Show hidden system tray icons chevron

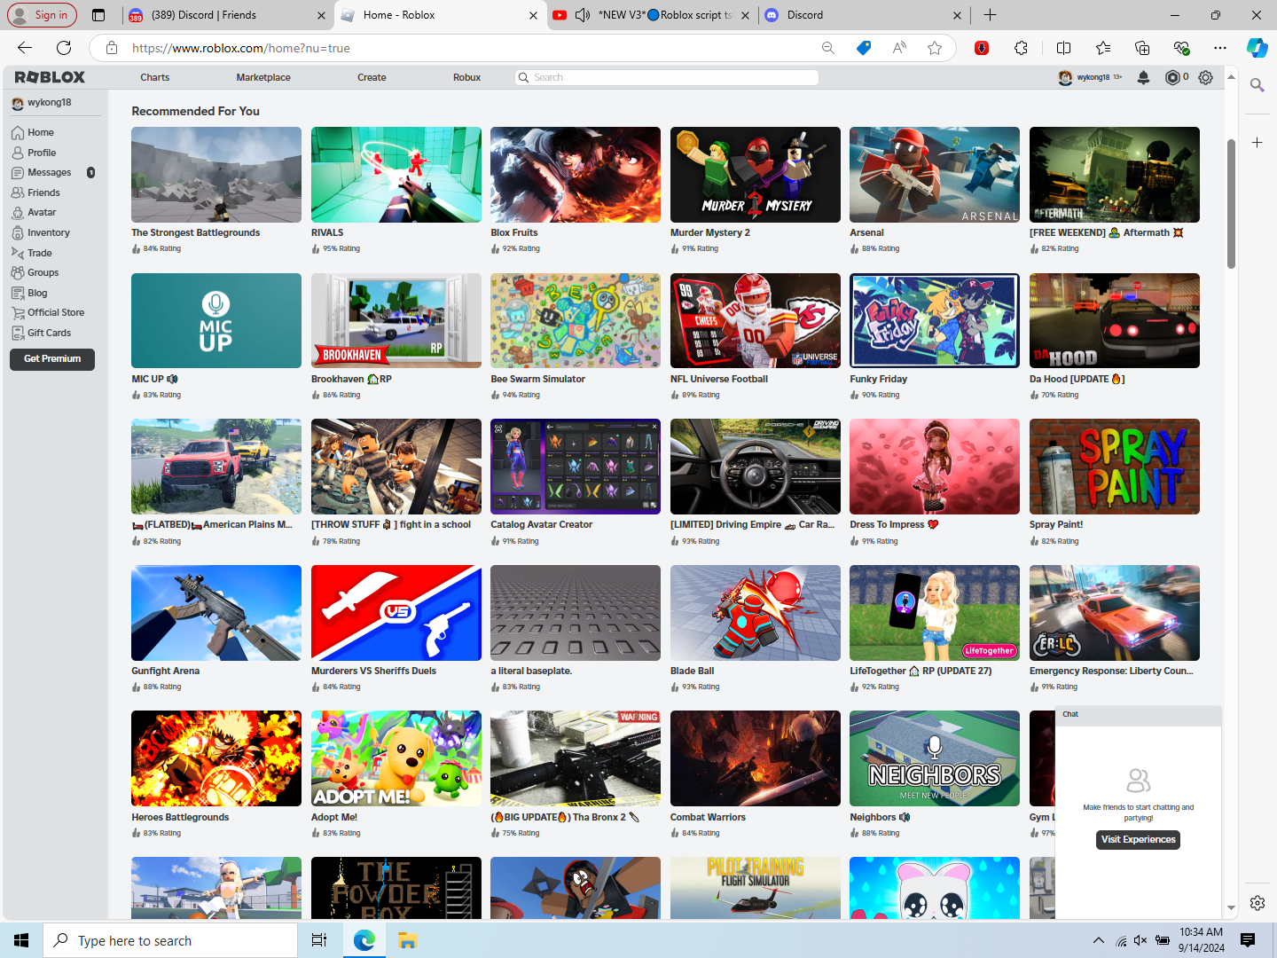click(x=1099, y=940)
